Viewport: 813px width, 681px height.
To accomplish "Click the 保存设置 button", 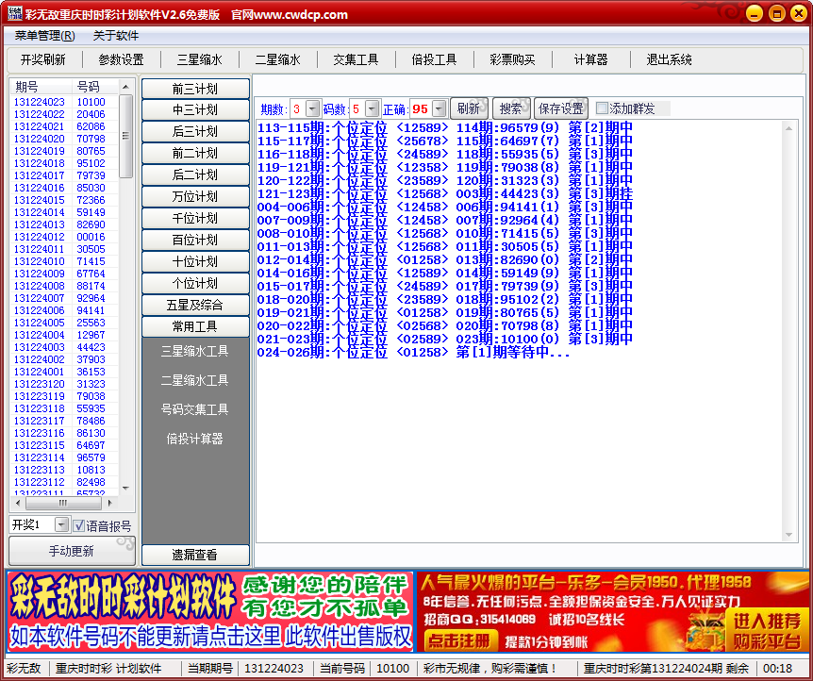I will tap(561, 108).
